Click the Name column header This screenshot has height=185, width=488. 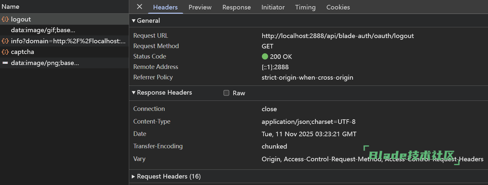(x=10, y=7)
